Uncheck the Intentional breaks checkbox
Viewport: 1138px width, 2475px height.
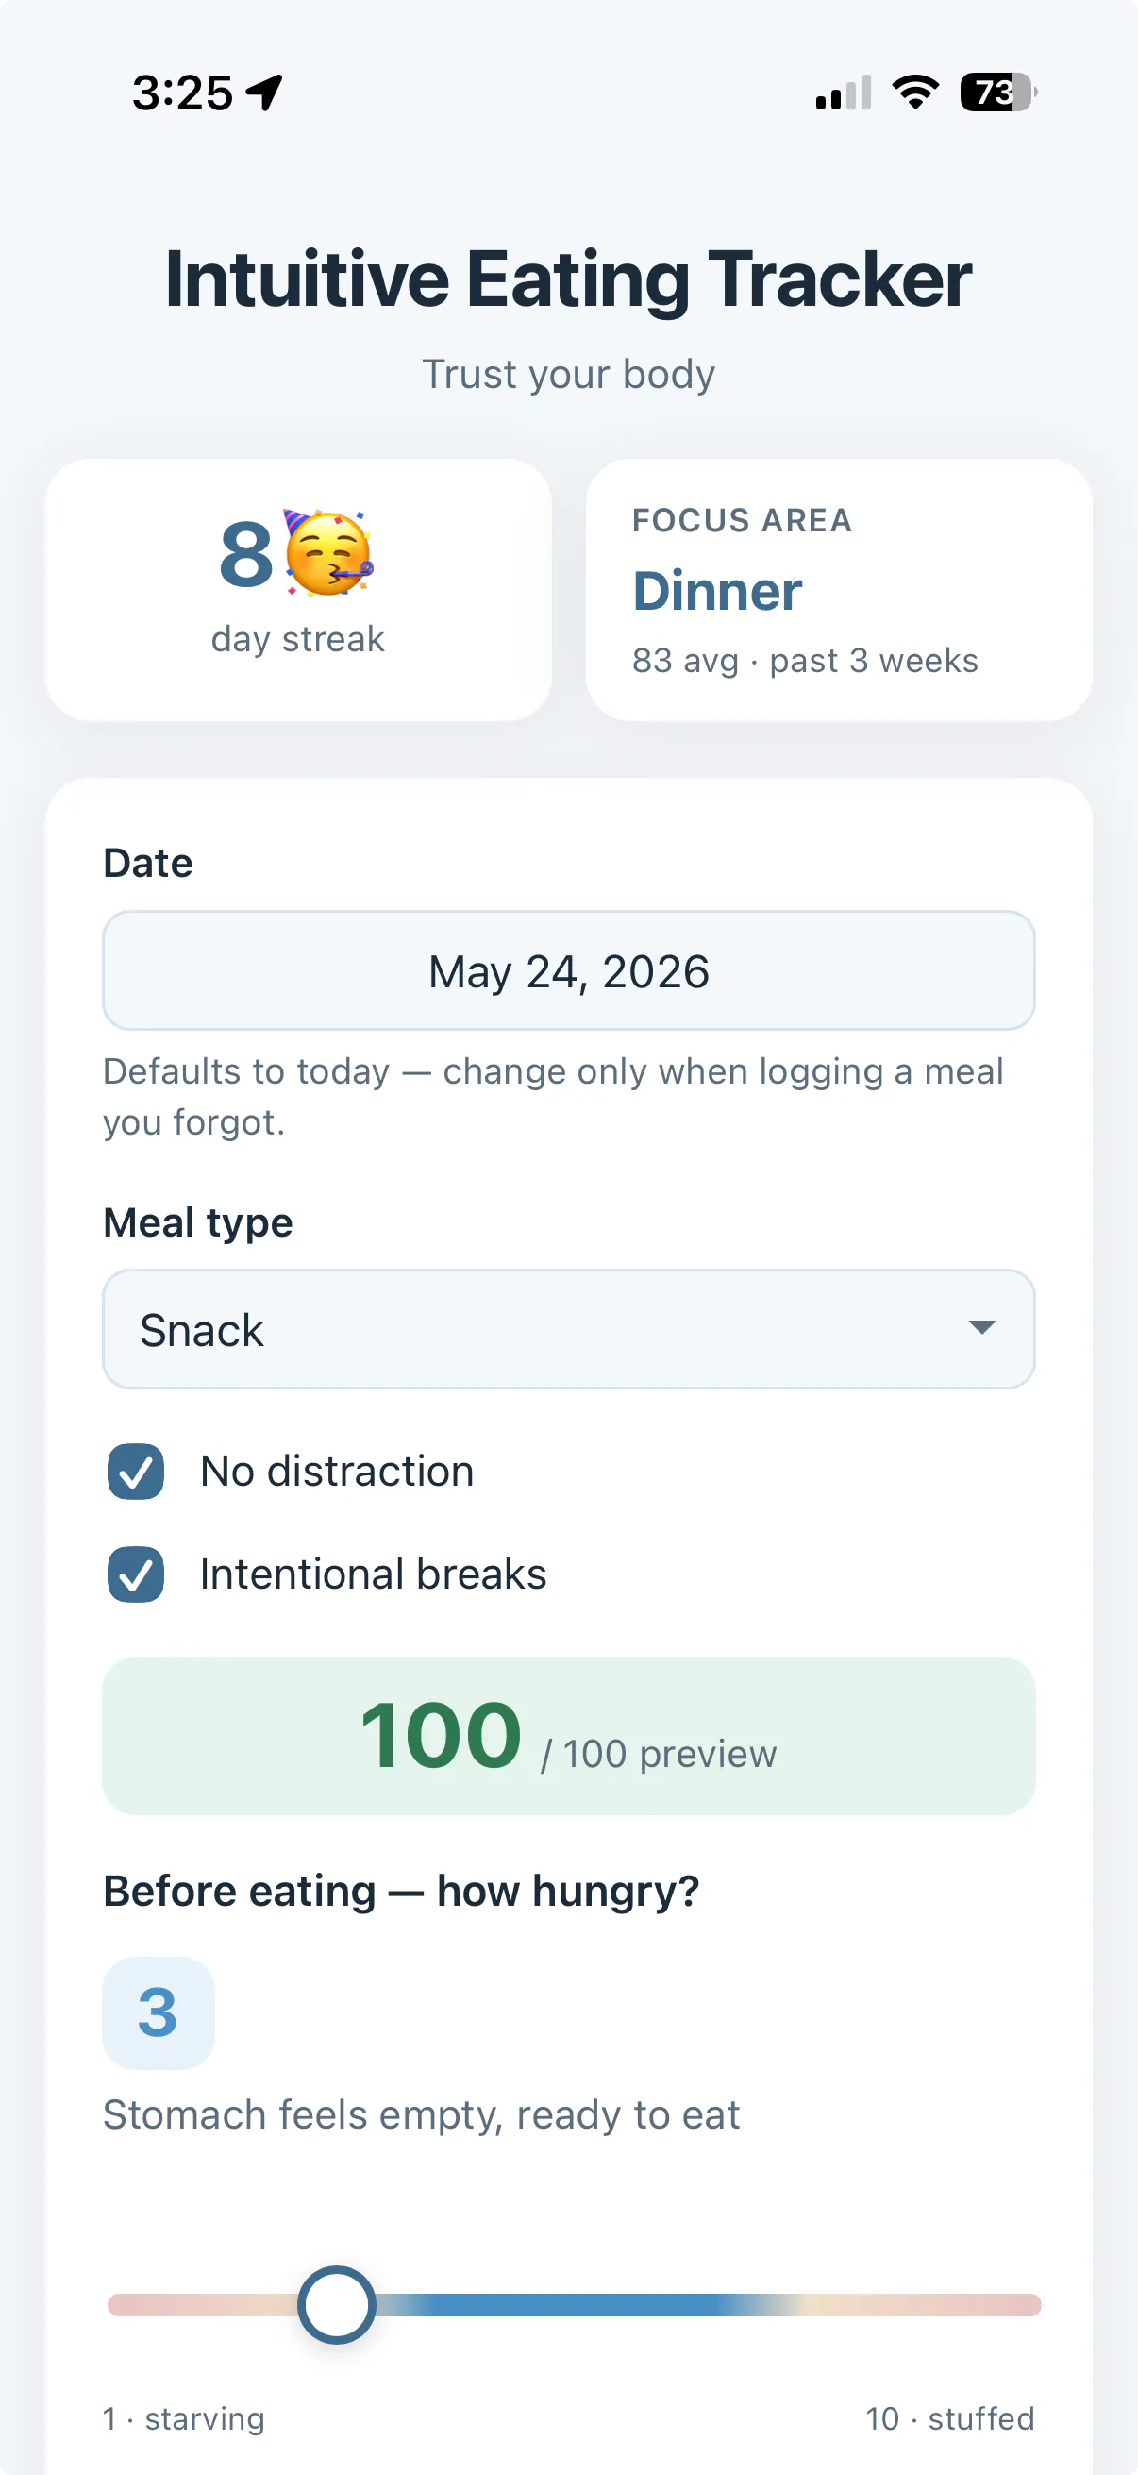pyautogui.click(x=135, y=1574)
